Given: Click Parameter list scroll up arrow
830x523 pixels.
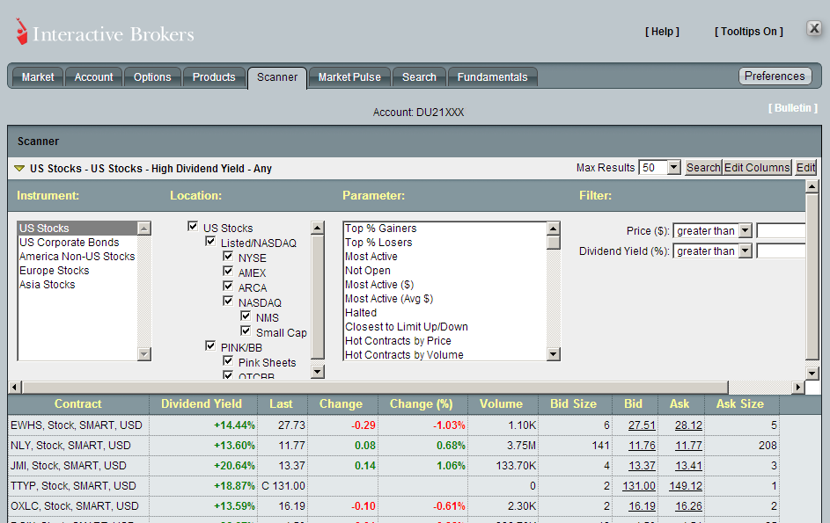Looking at the screenshot, I should (553, 229).
